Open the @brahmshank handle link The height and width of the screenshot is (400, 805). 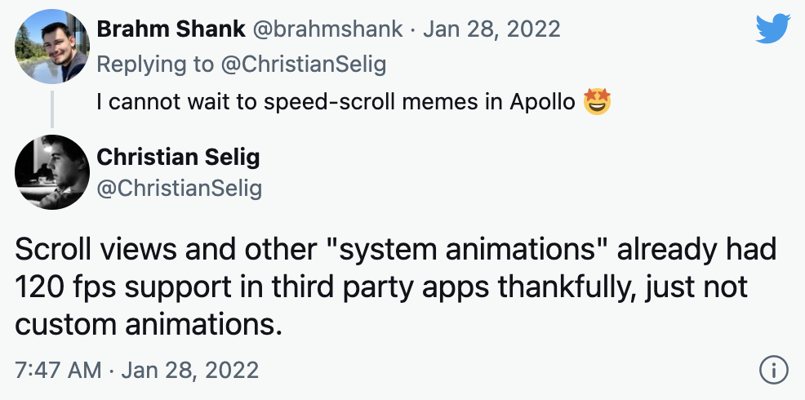pyautogui.click(x=327, y=29)
